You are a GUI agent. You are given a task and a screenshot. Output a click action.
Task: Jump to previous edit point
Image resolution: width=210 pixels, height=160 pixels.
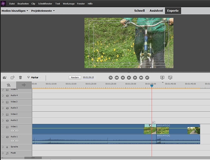110,78
